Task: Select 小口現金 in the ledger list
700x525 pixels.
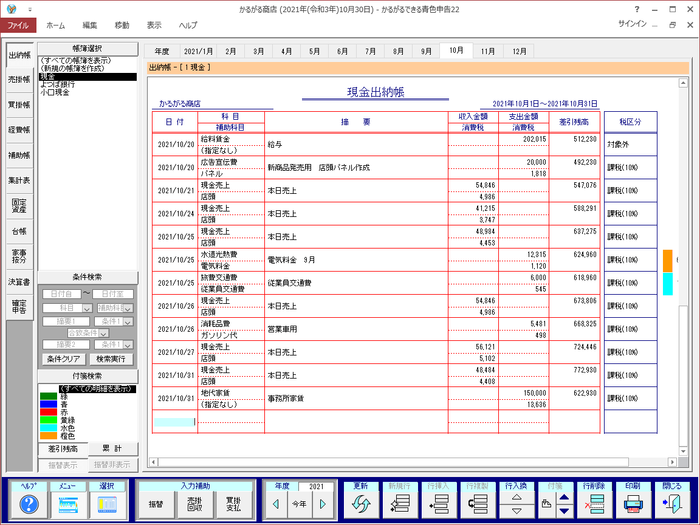Action: click(x=55, y=92)
